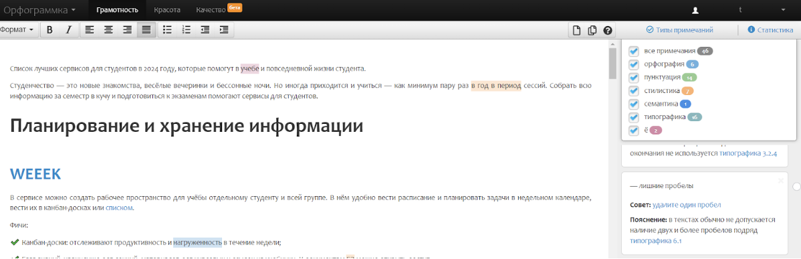Open the Статистика panel
Screen dimensions: 801x259
770,30
